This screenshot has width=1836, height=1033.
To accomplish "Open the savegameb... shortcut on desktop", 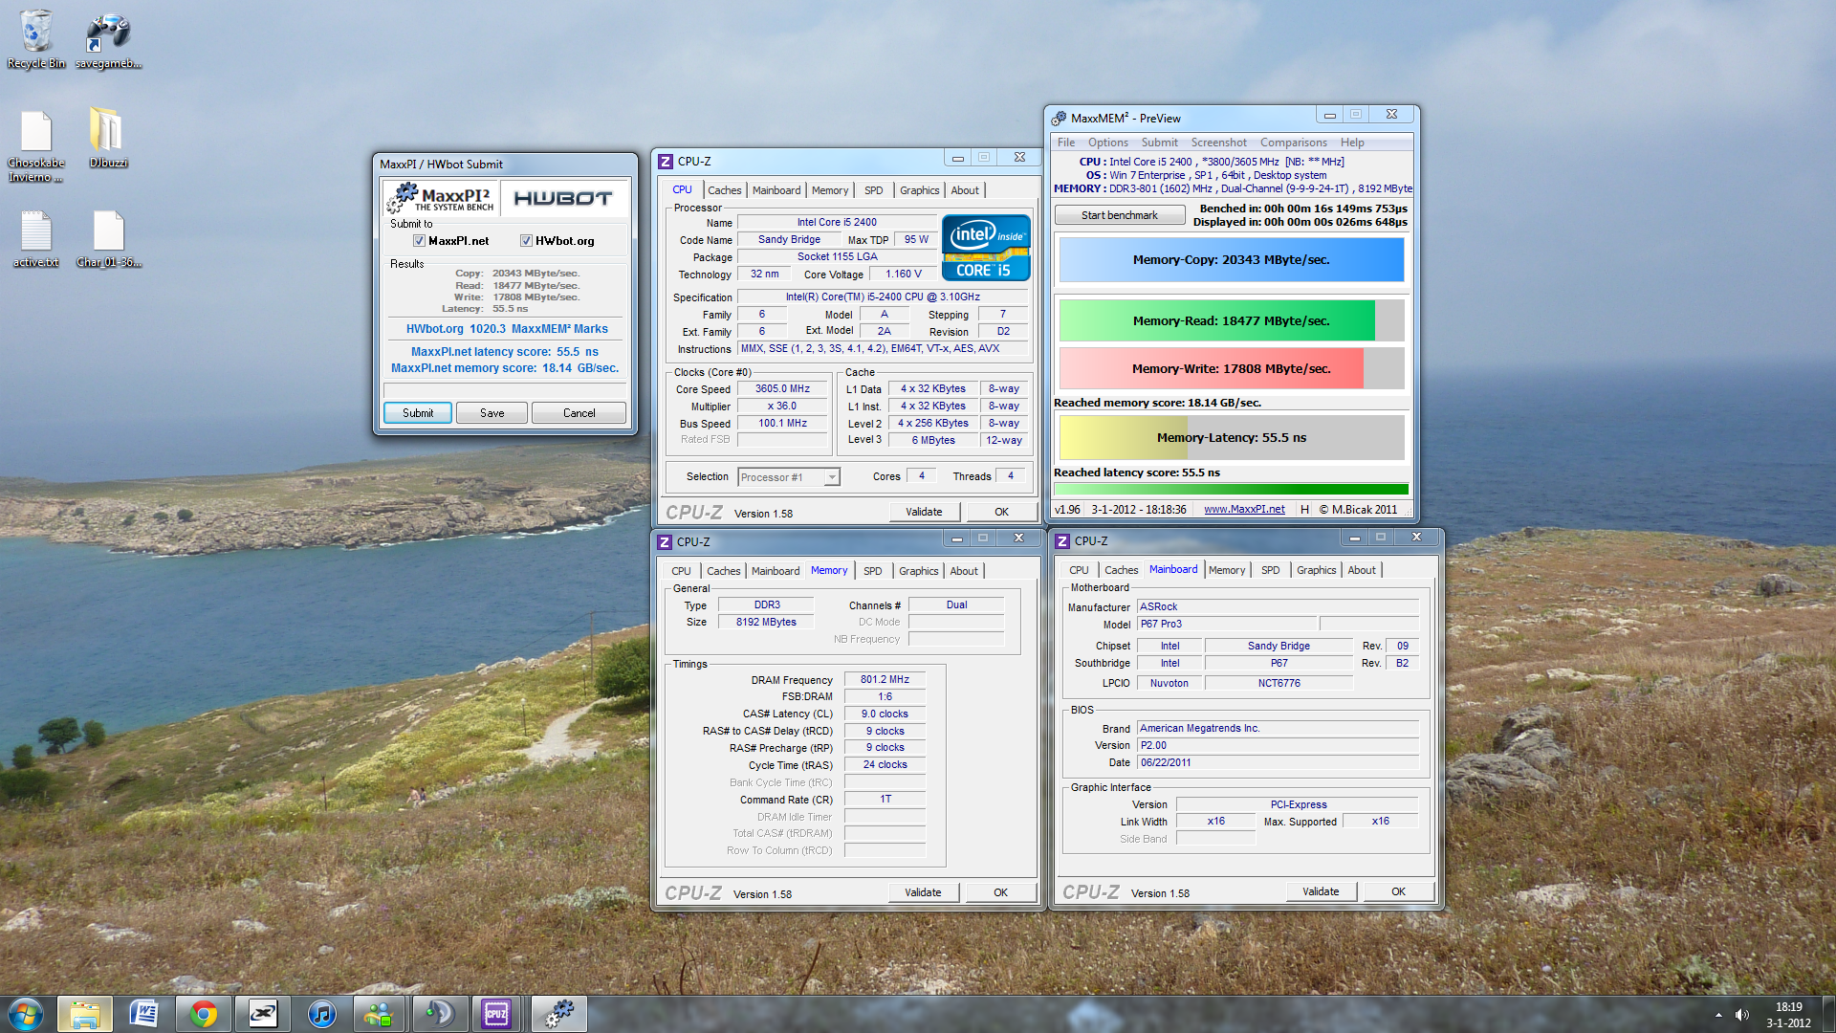I will pos(108,40).
